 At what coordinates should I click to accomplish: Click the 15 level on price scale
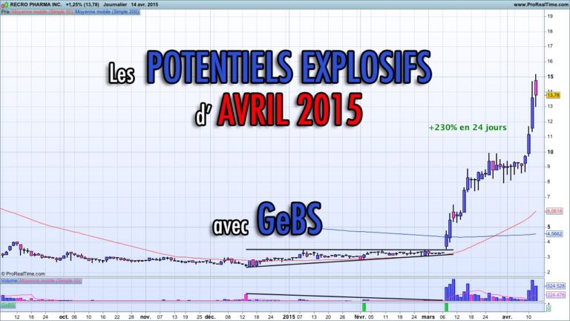point(551,77)
